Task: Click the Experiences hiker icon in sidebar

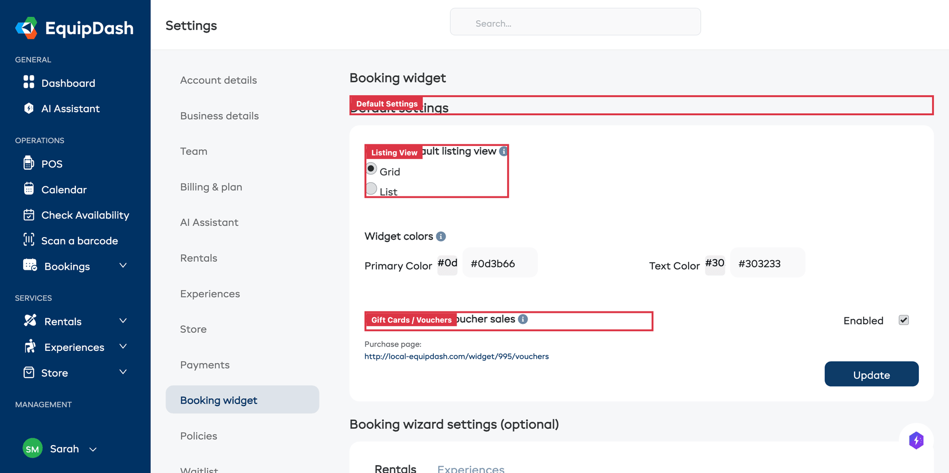Action: (x=30, y=346)
